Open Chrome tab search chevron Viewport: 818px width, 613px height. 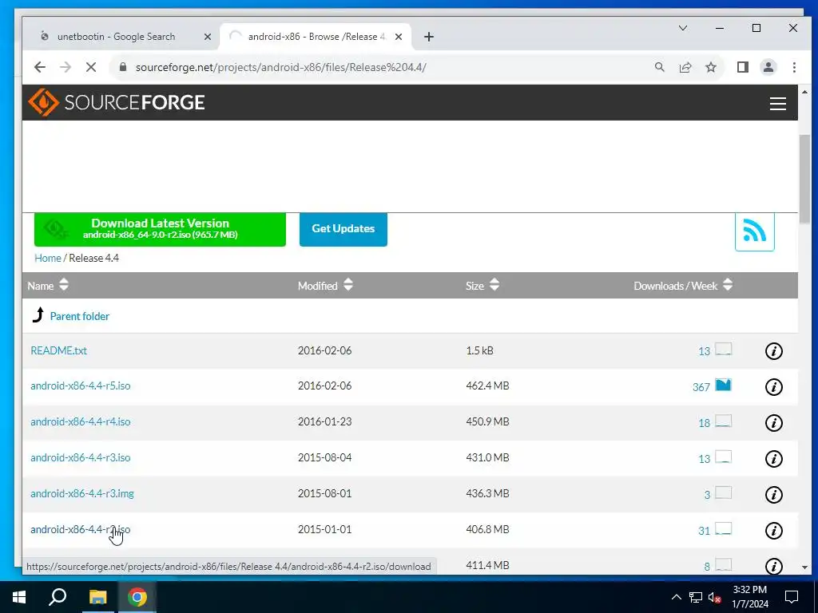(682, 28)
